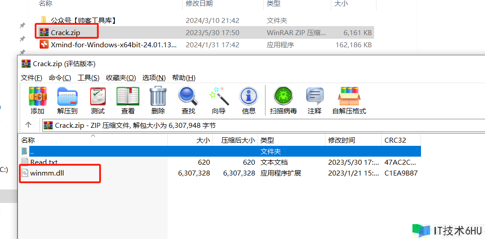Go up one level arrow button
Viewport: 485px width, 239px height.
tap(28, 125)
